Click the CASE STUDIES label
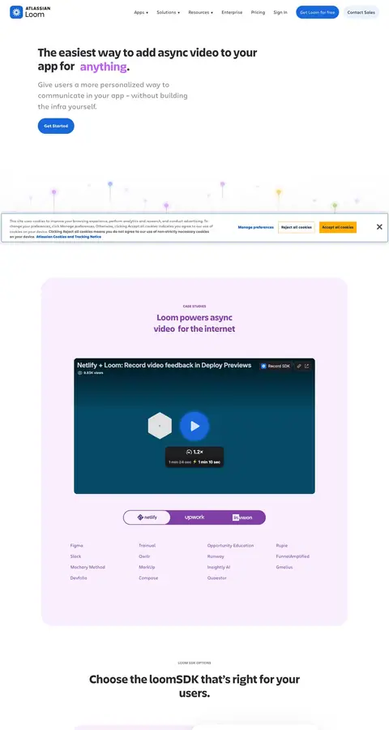 pyautogui.click(x=194, y=307)
